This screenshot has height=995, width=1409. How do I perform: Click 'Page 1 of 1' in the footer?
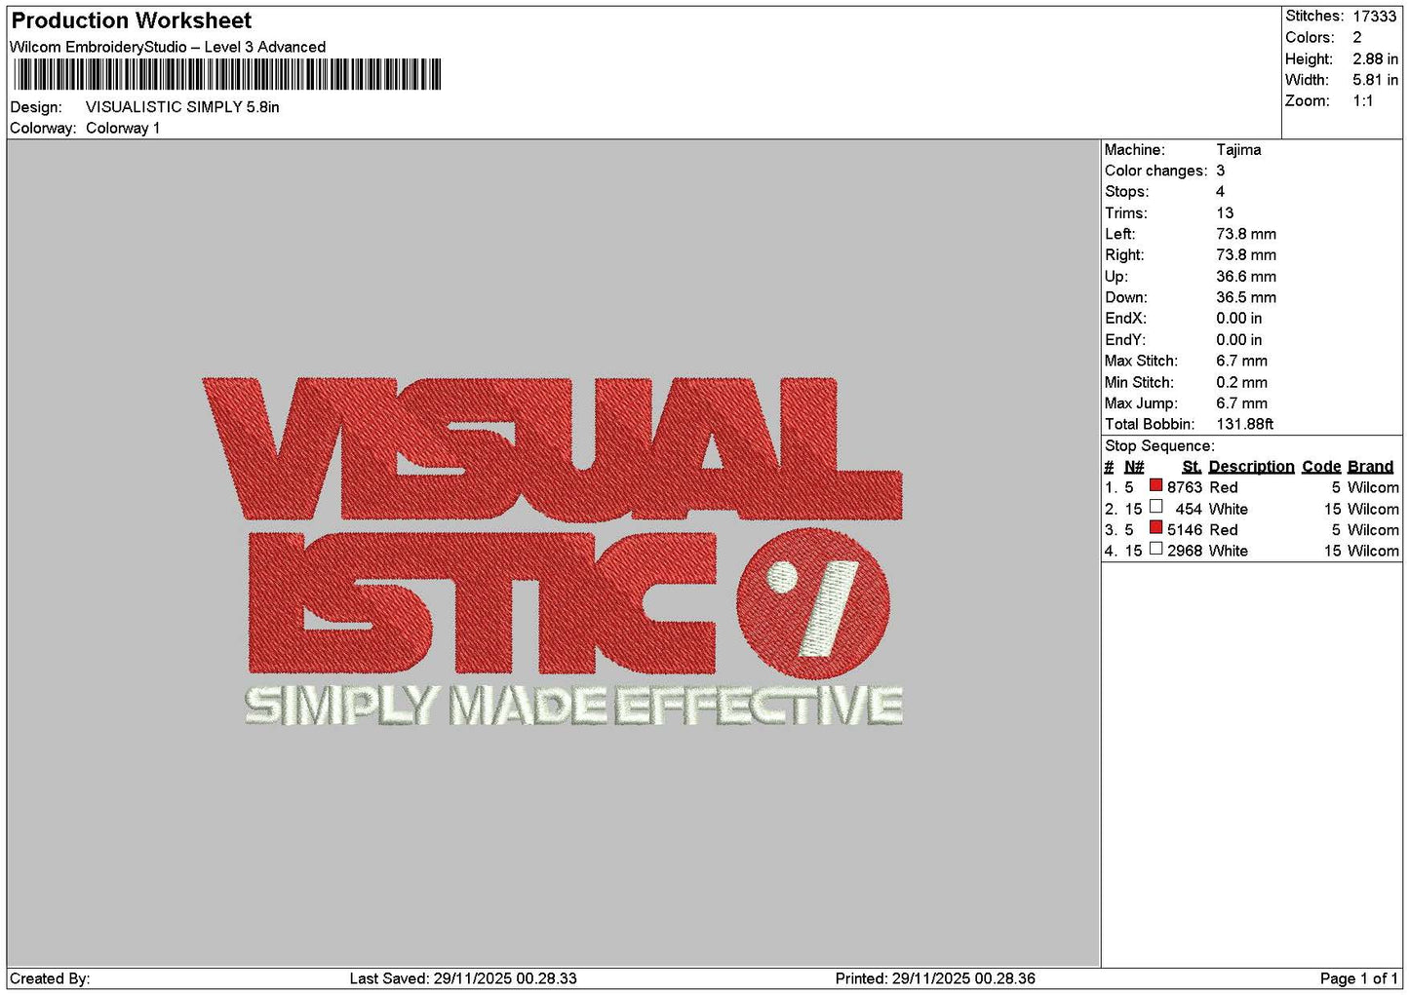(1359, 979)
